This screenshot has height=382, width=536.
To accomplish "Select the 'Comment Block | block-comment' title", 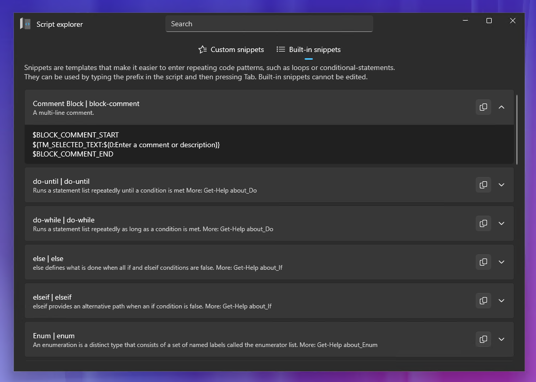I will click(x=86, y=103).
